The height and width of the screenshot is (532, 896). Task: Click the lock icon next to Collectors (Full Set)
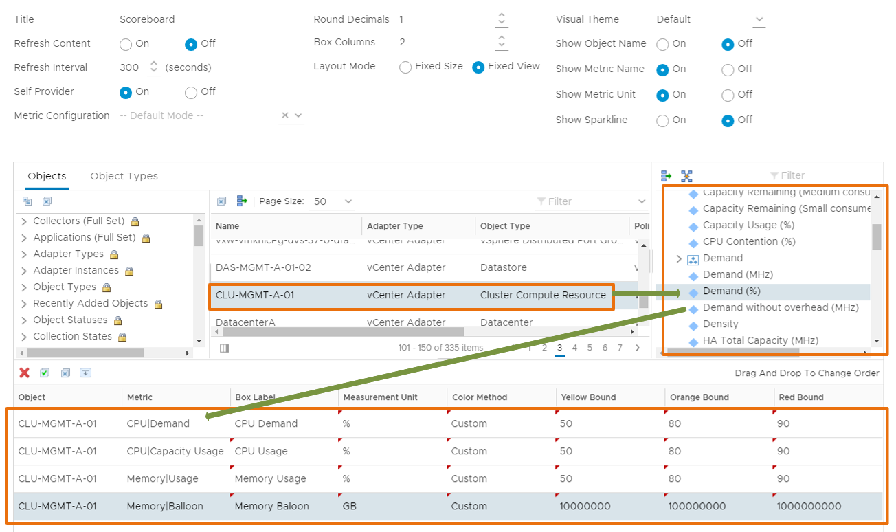[x=135, y=221]
